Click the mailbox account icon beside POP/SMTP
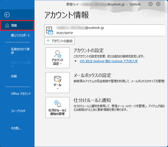Image resolution: width=168 pixels, height=147 pixels. click(x=50, y=30)
